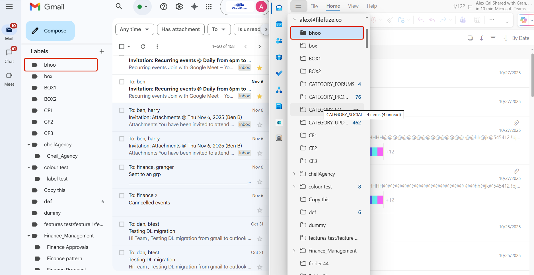Open the Gemini sparkle icon in Gmail
Screen dimensions: 534x275
pyautogui.click(x=194, y=6)
